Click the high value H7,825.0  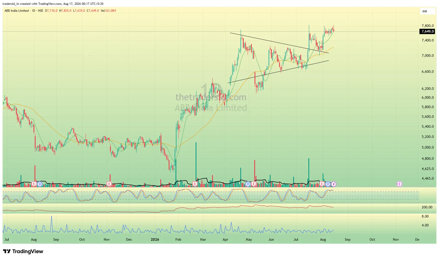click(65, 11)
